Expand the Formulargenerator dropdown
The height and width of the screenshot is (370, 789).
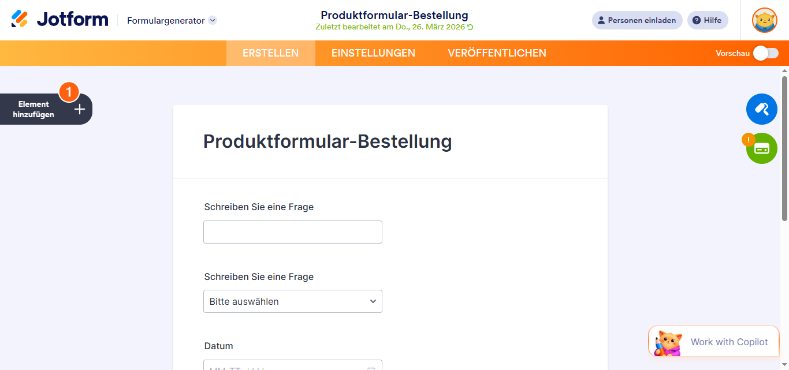pos(213,20)
